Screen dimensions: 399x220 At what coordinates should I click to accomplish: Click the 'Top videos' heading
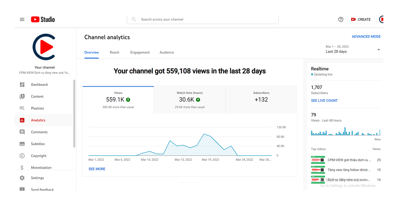pyautogui.click(x=318, y=149)
